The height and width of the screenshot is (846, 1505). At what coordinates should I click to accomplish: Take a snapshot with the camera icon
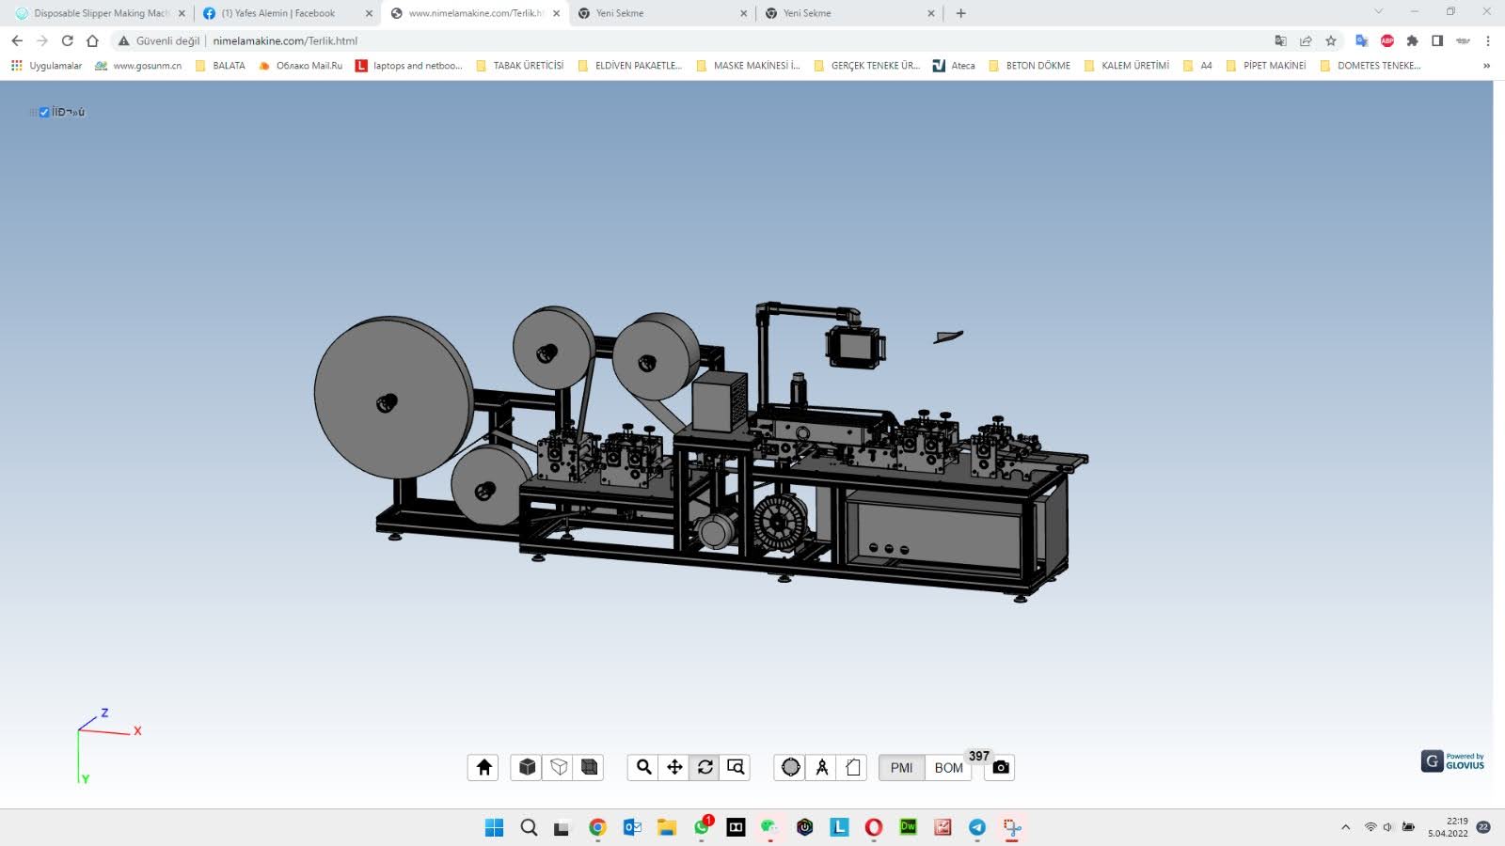1001,767
